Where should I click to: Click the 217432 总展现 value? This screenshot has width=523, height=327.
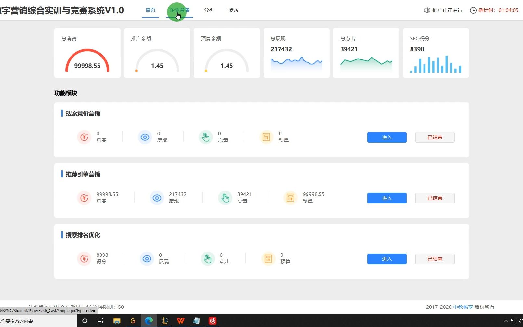pyautogui.click(x=281, y=49)
